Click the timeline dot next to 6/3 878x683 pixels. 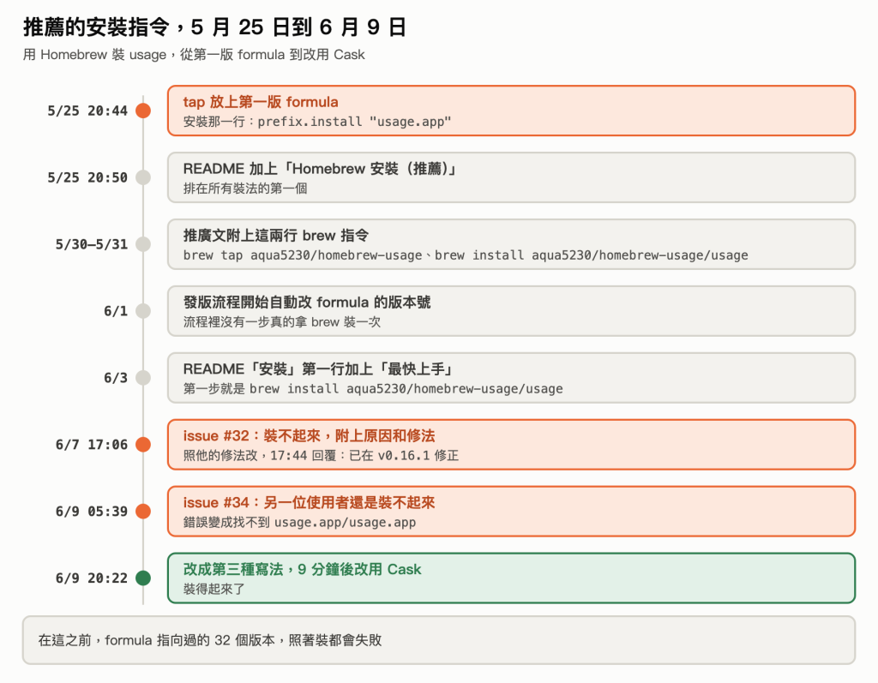pos(143,378)
